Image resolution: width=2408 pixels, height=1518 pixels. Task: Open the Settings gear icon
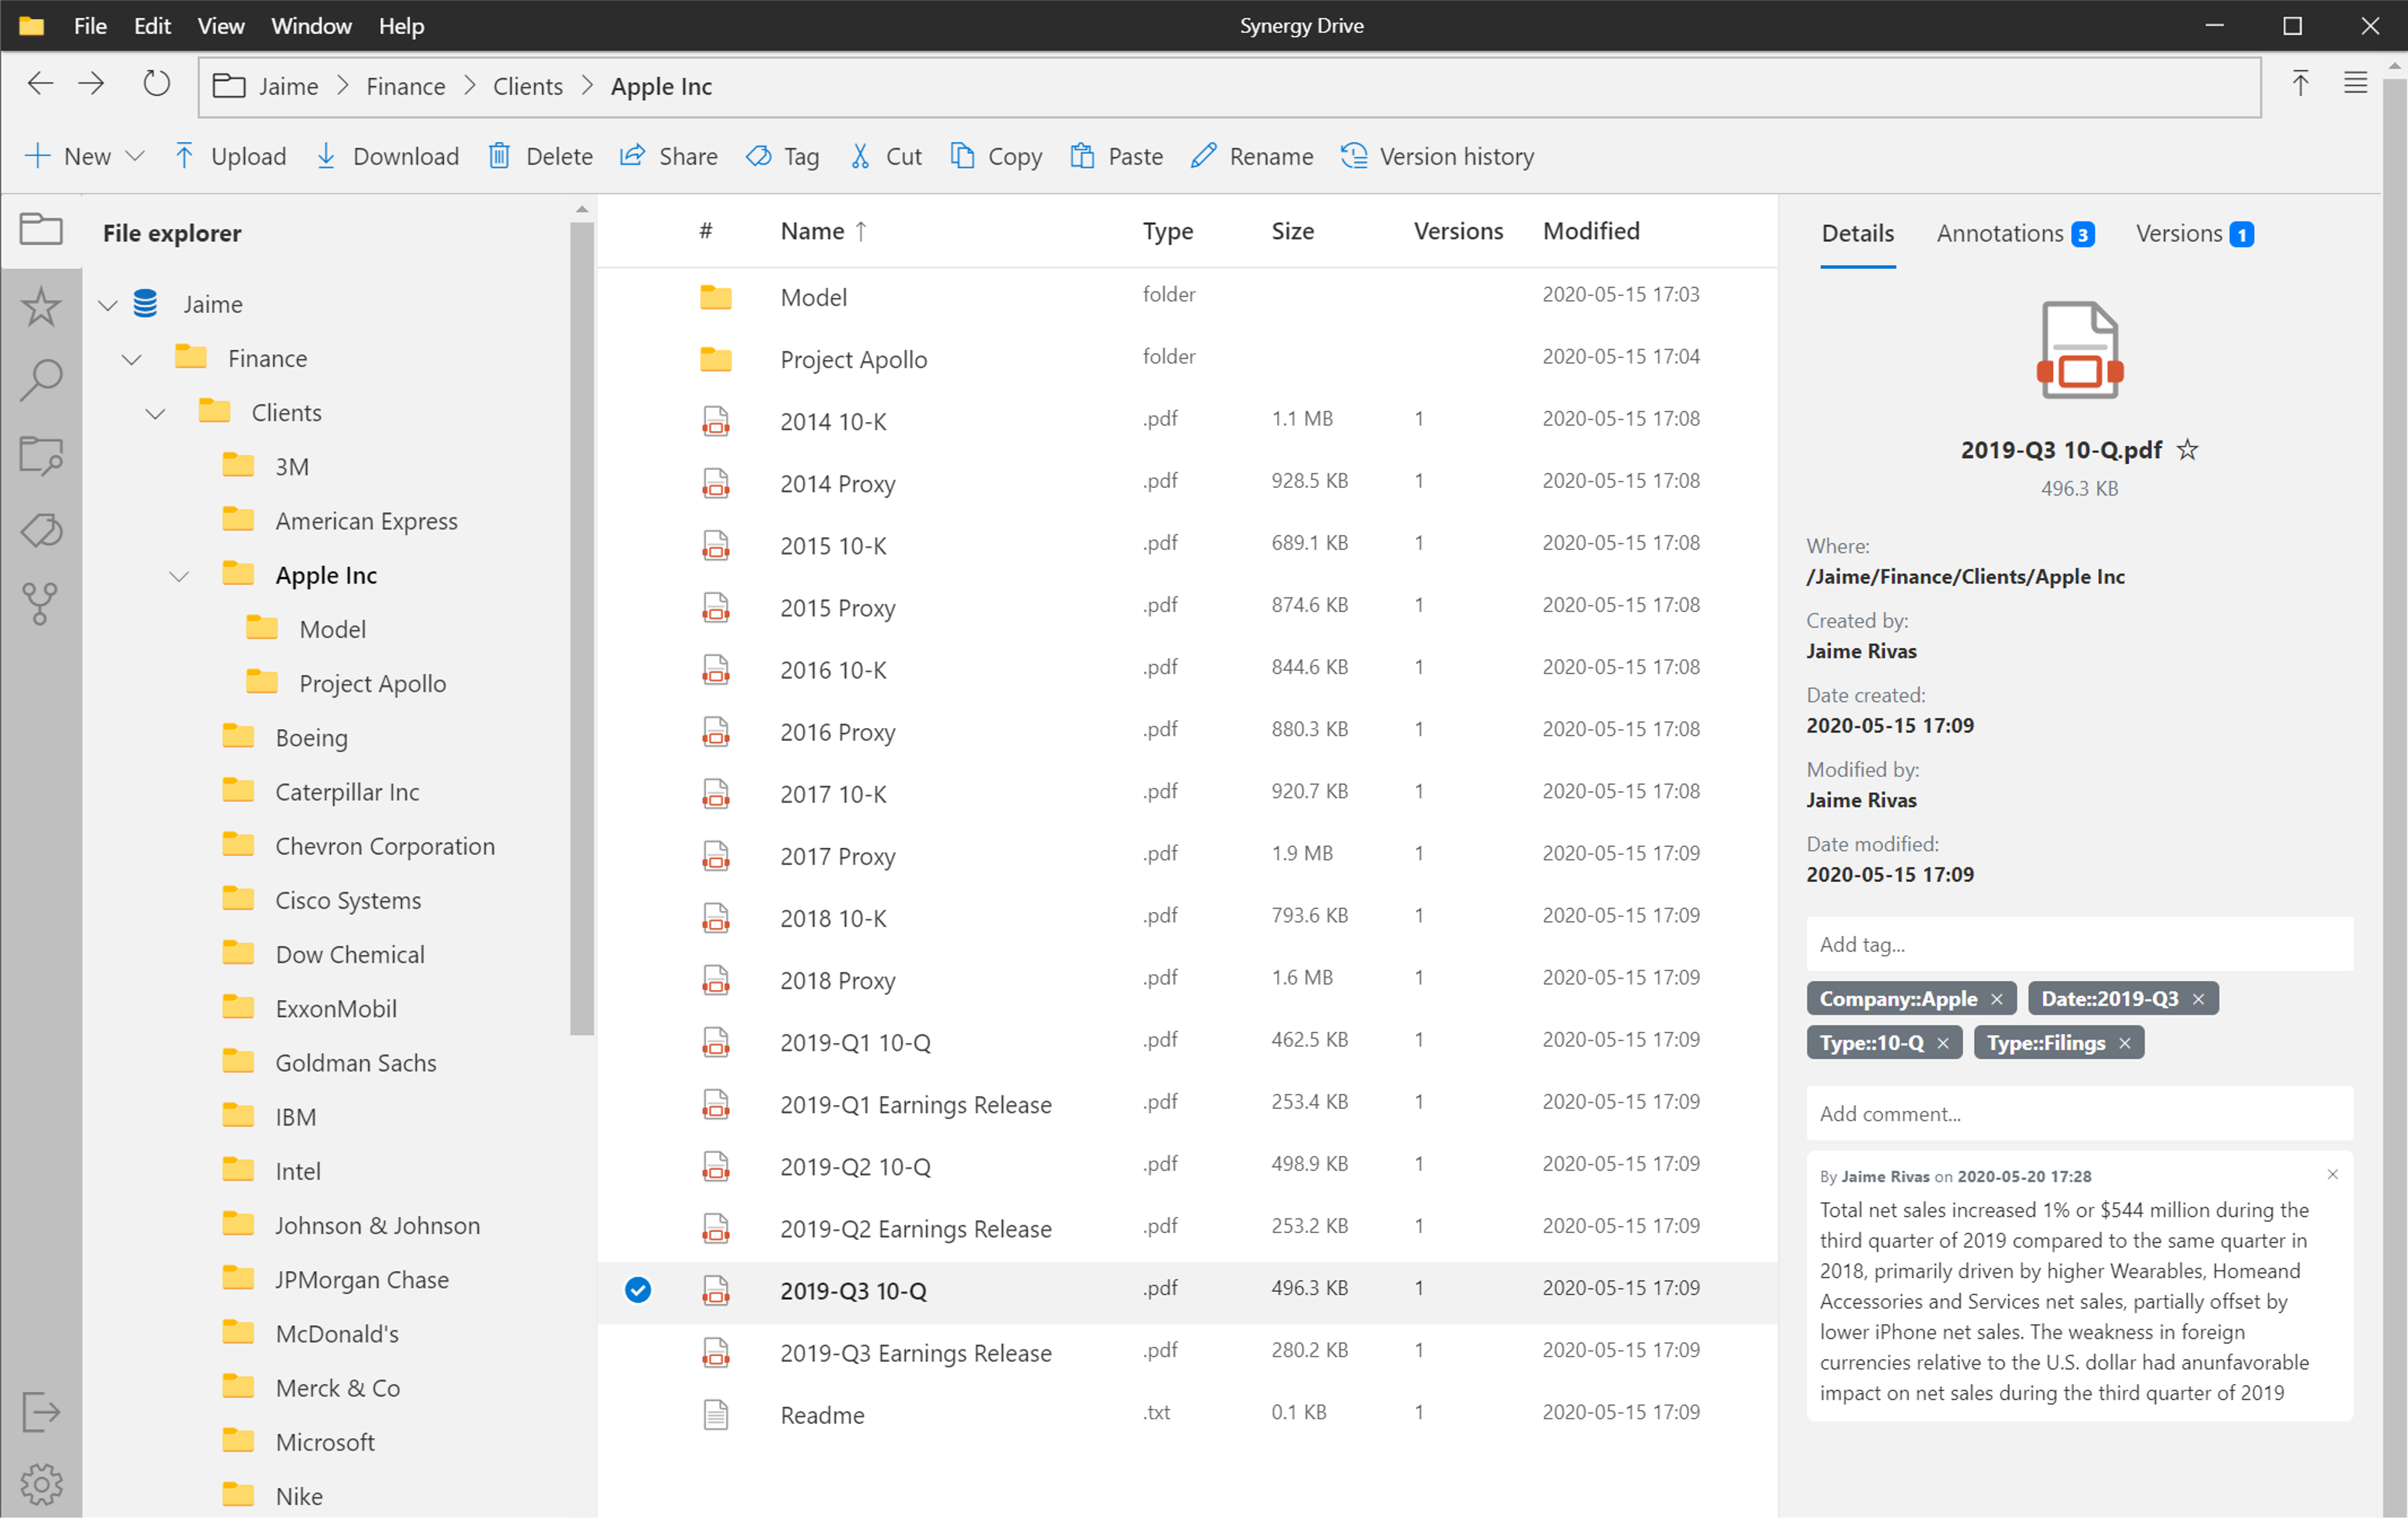click(x=41, y=1485)
